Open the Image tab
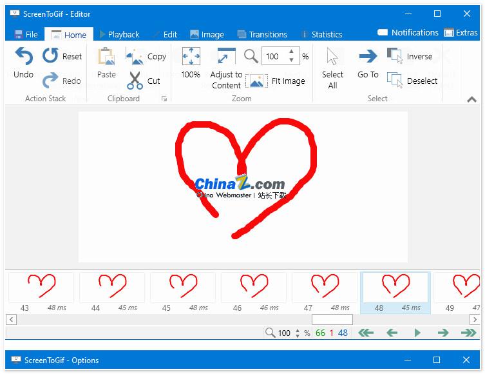The height and width of the screenshot is (374, 485). tap(207, 34)
